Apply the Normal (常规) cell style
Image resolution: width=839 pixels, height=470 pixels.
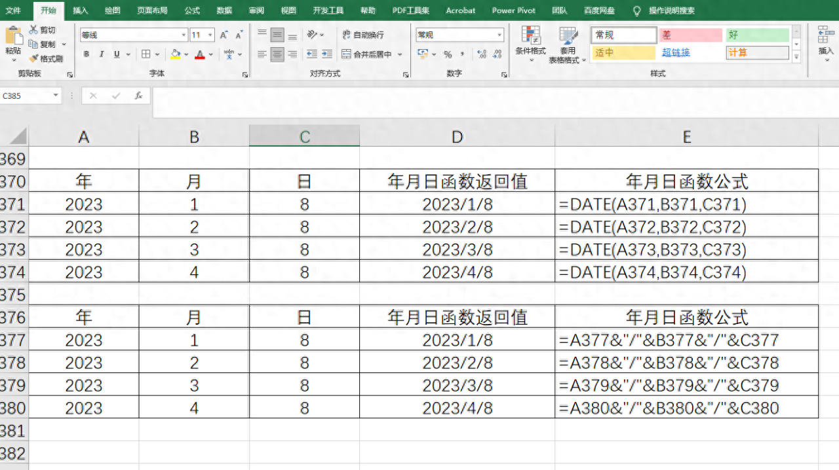(624, 35)
